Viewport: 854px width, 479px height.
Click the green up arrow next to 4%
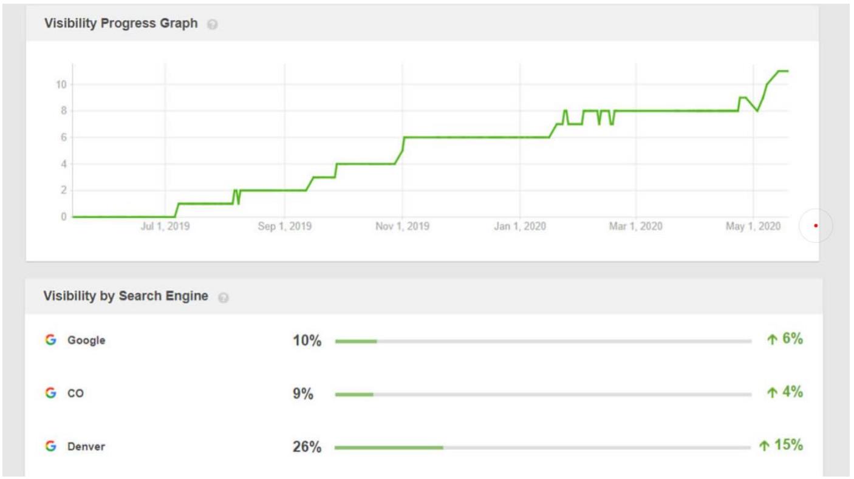[772, 393]
